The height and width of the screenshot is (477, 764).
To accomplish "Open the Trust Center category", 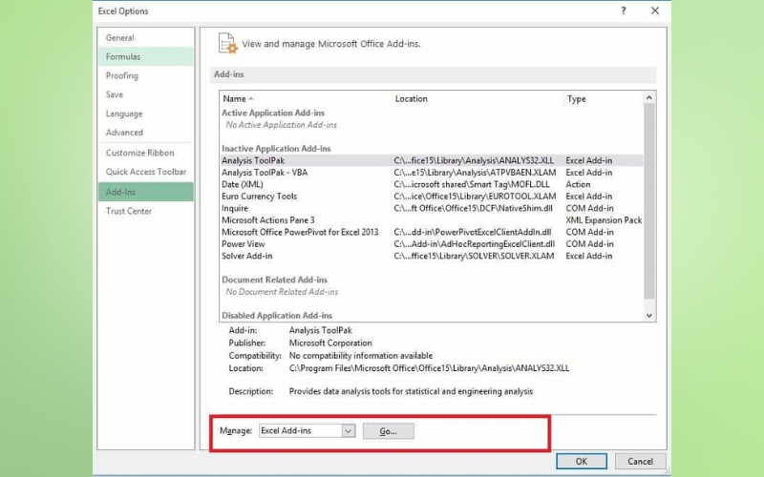I will coord(145,211).
